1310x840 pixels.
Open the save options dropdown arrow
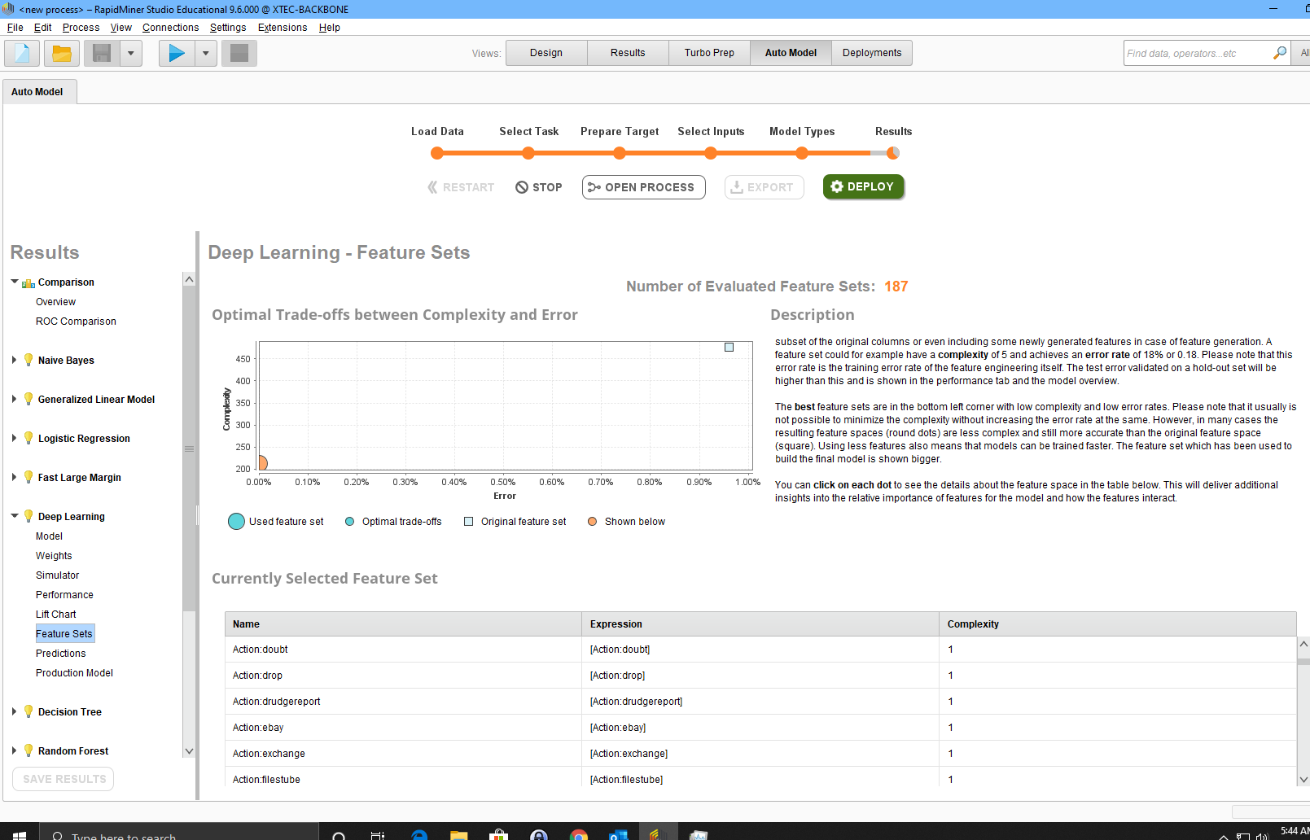[x=131, y=54]
